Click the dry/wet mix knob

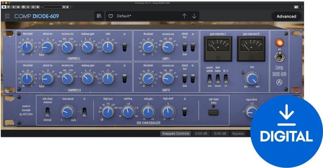252,79
